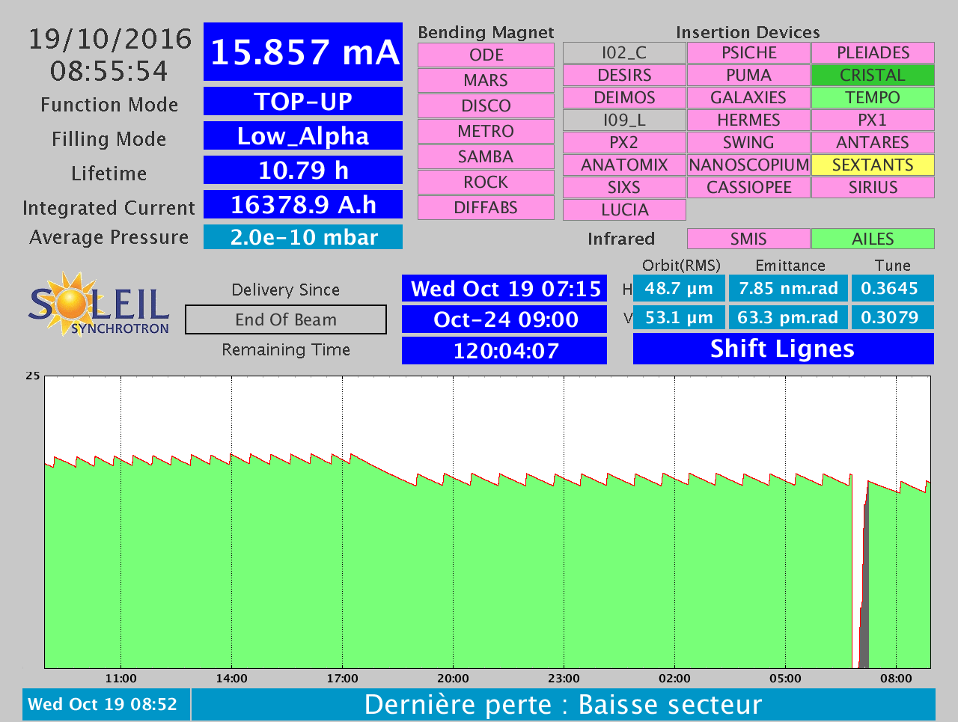
Task: Click the DEIMOS beamline box
Action: tap(624, 97)
